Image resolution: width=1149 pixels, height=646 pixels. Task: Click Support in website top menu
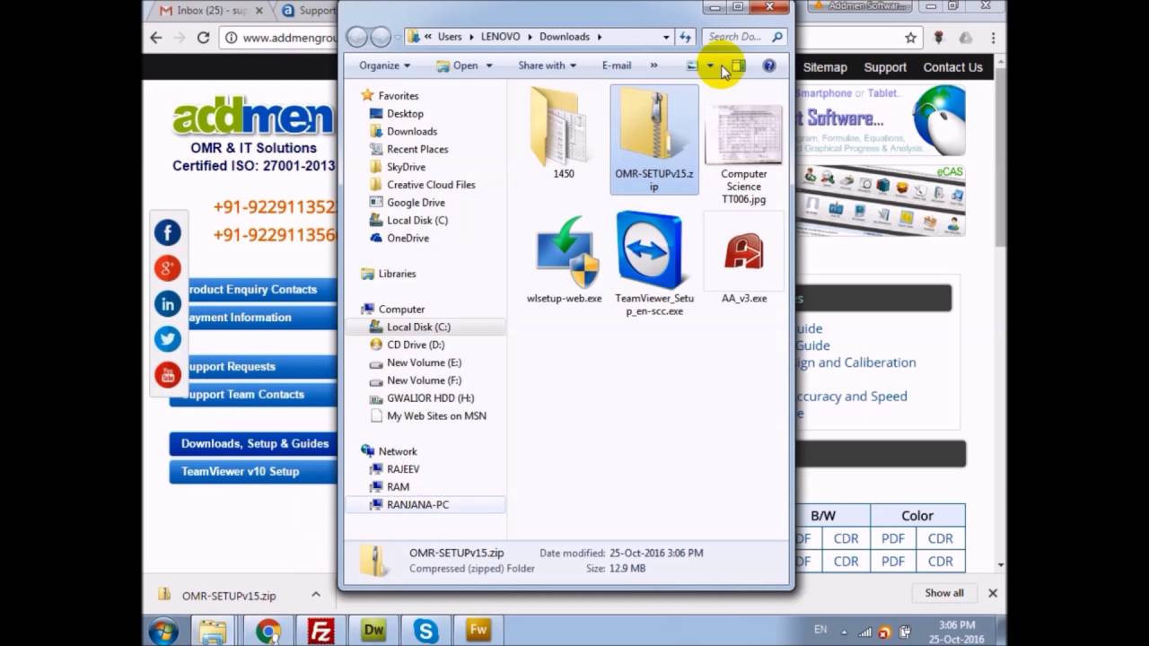pos(885,67)
